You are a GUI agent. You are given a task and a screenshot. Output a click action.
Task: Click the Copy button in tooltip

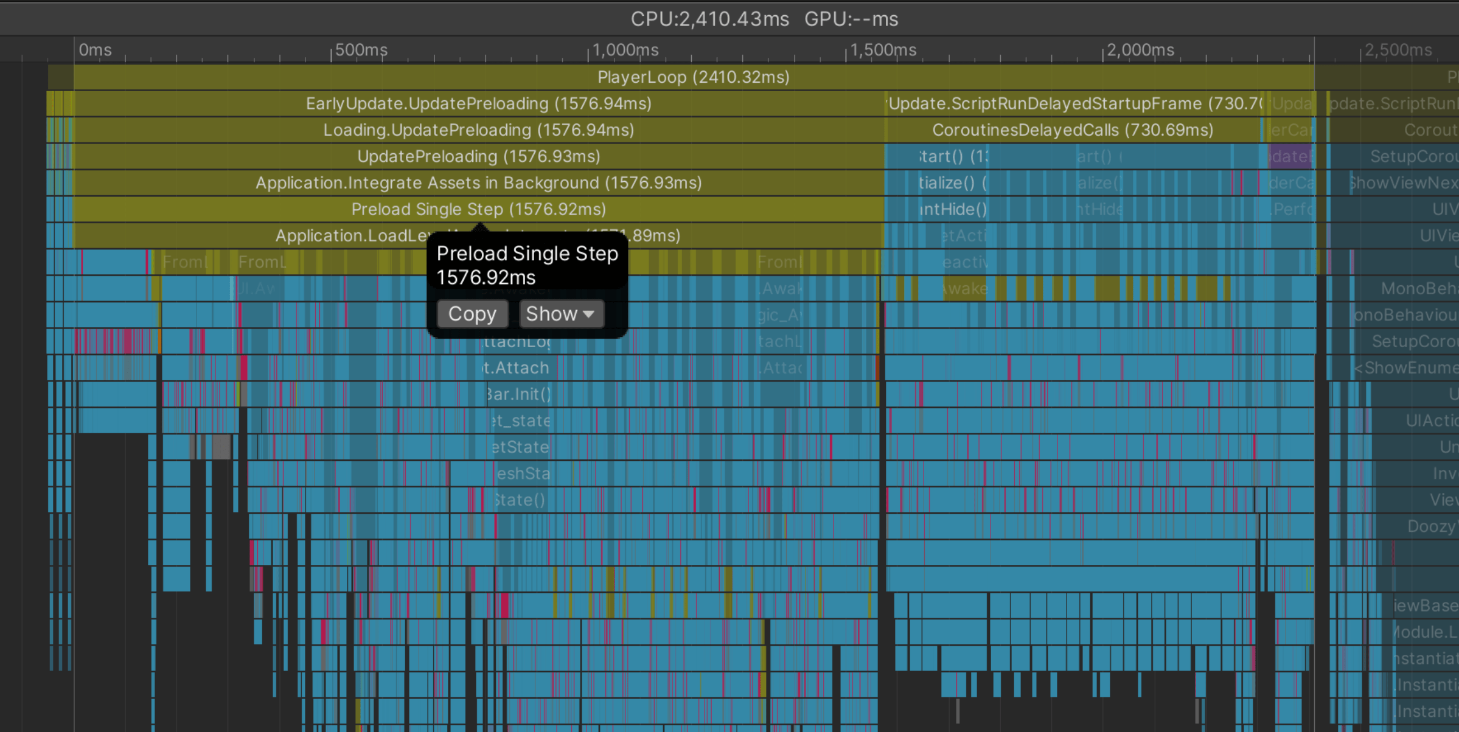pos(472,314)
